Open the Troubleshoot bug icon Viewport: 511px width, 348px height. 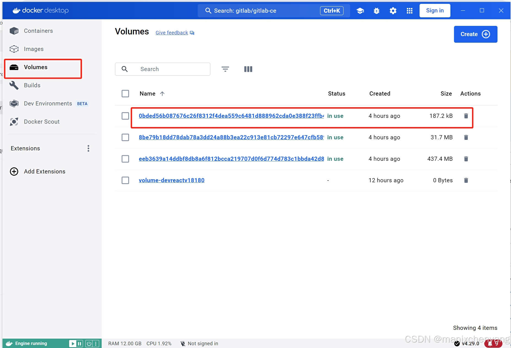click(x=377, y=11)
